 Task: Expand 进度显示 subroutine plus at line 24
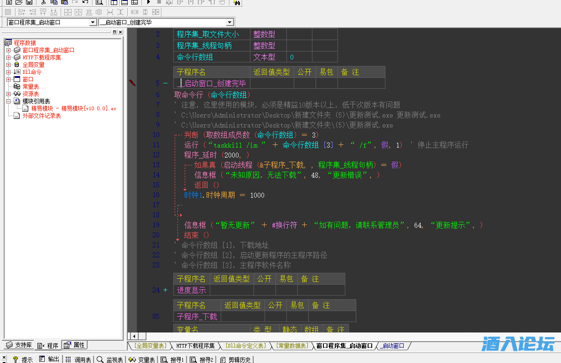click(165, 290)
